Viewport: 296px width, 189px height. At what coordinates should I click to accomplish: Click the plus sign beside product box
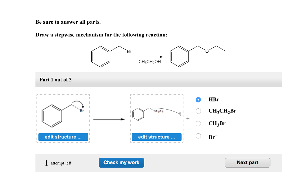point(188,118)
